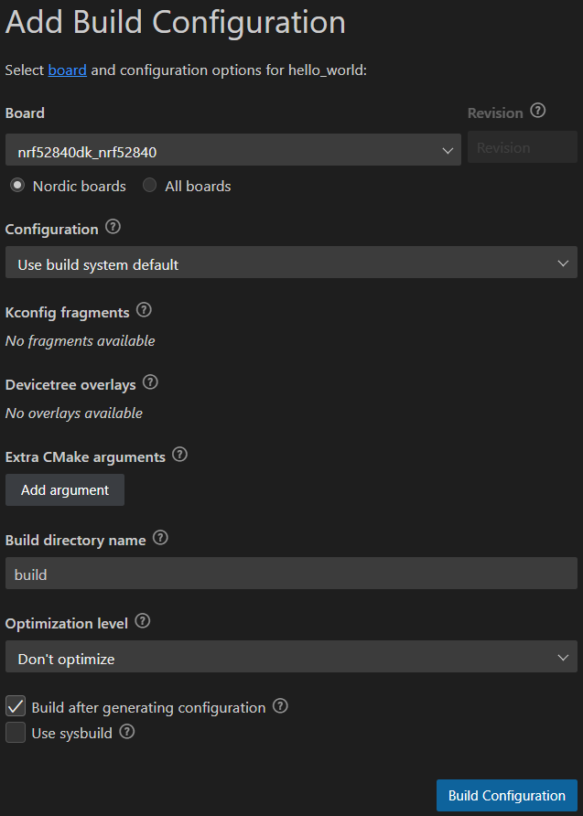The image size is (583, 816).
Task: Enable the Use sysbuild checkbox
Action: point(16,733)
